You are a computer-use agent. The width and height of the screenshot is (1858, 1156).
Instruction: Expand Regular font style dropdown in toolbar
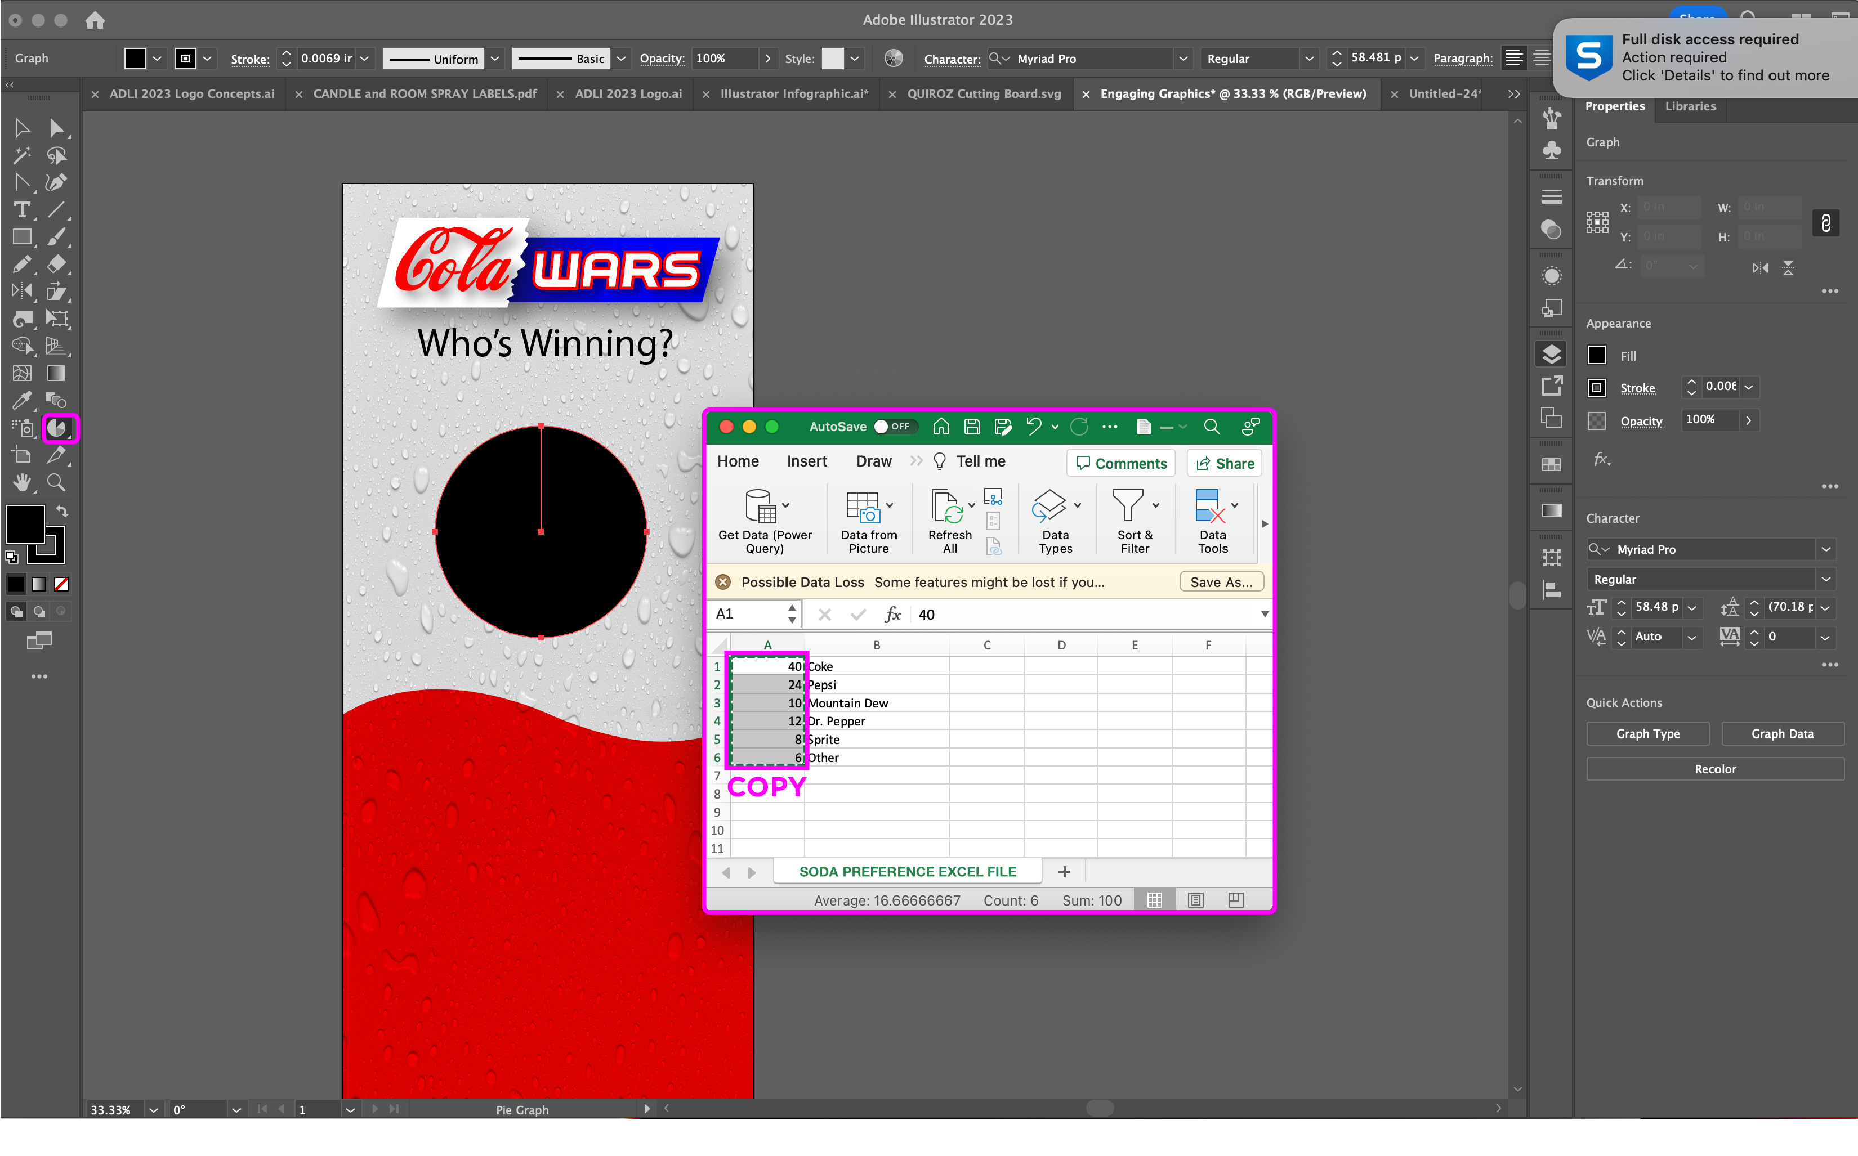[1309, 59]
